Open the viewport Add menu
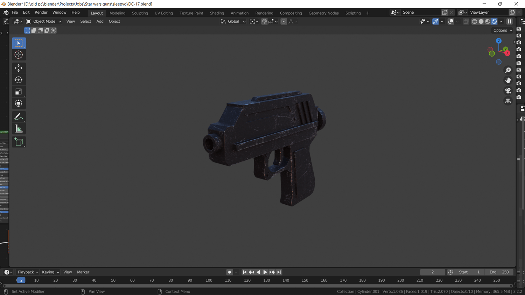525x295 pixels. point(100,21)
